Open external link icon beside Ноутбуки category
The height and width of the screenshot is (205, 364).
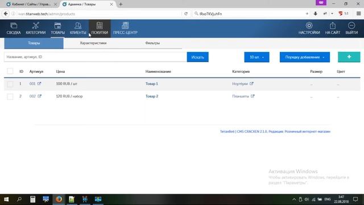click(x=251, y=84)
